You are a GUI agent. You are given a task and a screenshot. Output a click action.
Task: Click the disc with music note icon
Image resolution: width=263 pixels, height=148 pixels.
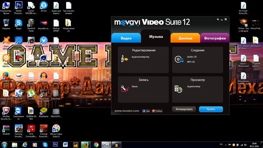pyautogui.click(x=179, y=59)
